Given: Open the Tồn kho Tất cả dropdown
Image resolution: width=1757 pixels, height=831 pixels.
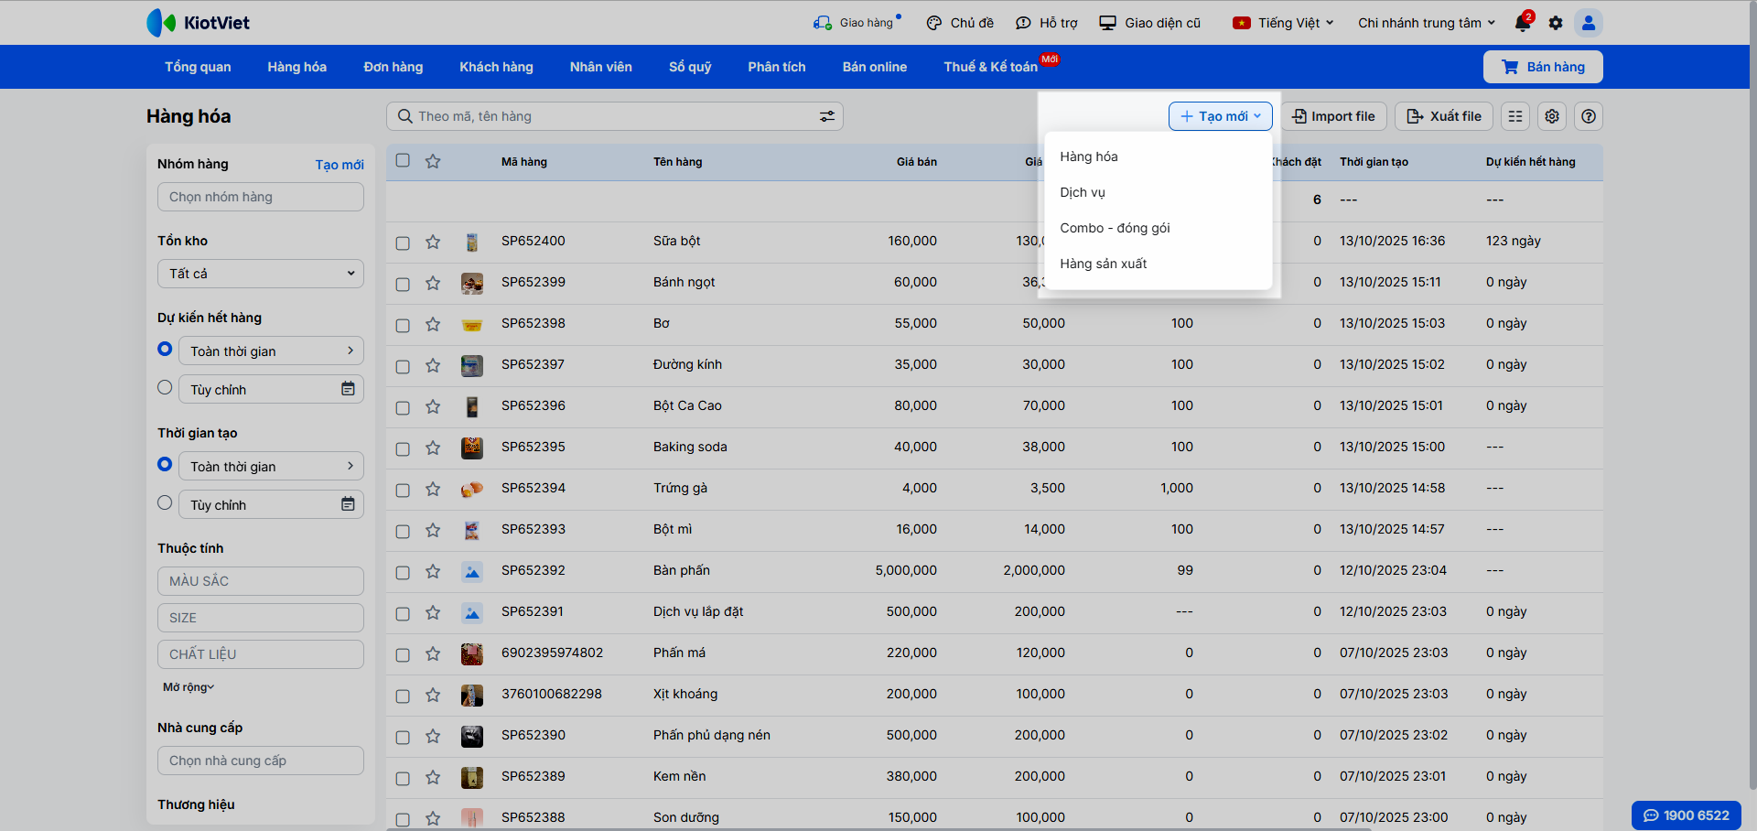Looking at the screenshot, I should 261,274.
